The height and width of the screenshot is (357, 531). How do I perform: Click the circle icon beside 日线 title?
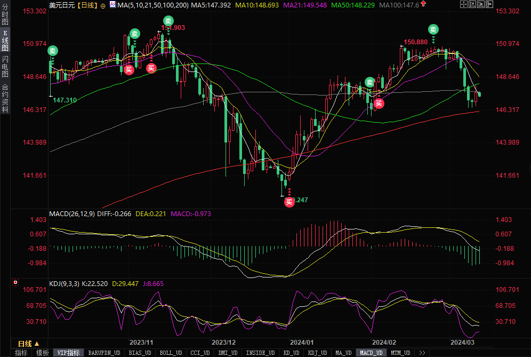click(103, 5)
